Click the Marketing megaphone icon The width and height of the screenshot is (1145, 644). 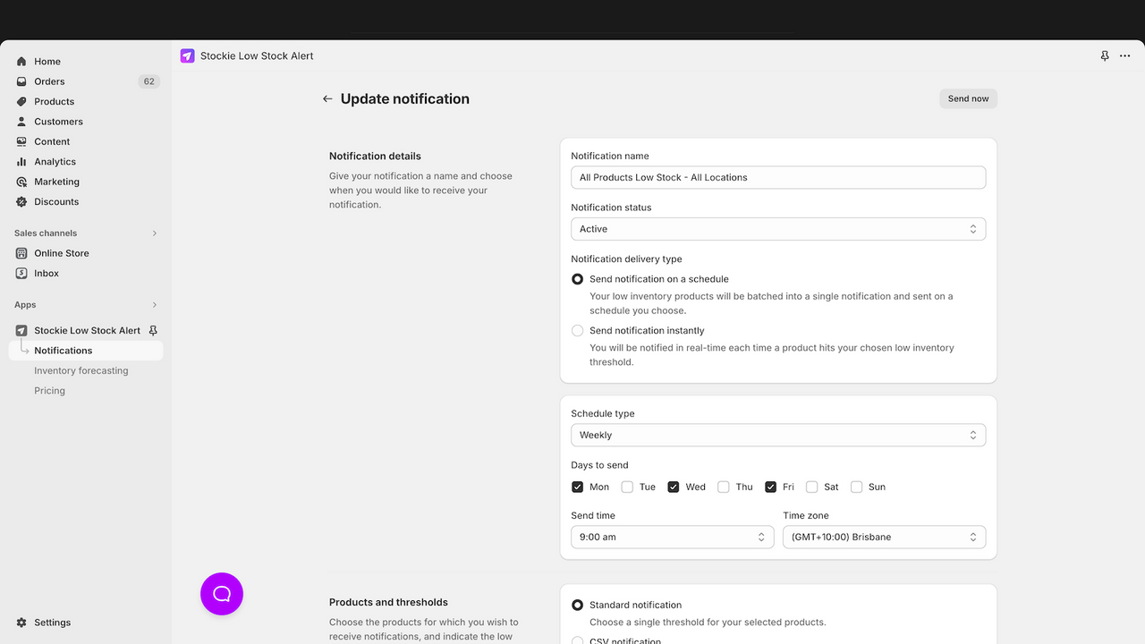click(x=21, y=182)
